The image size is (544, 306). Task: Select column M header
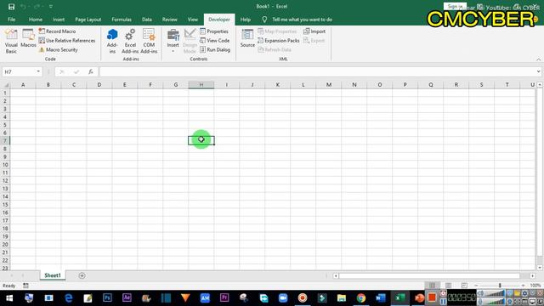pos(329,85)
